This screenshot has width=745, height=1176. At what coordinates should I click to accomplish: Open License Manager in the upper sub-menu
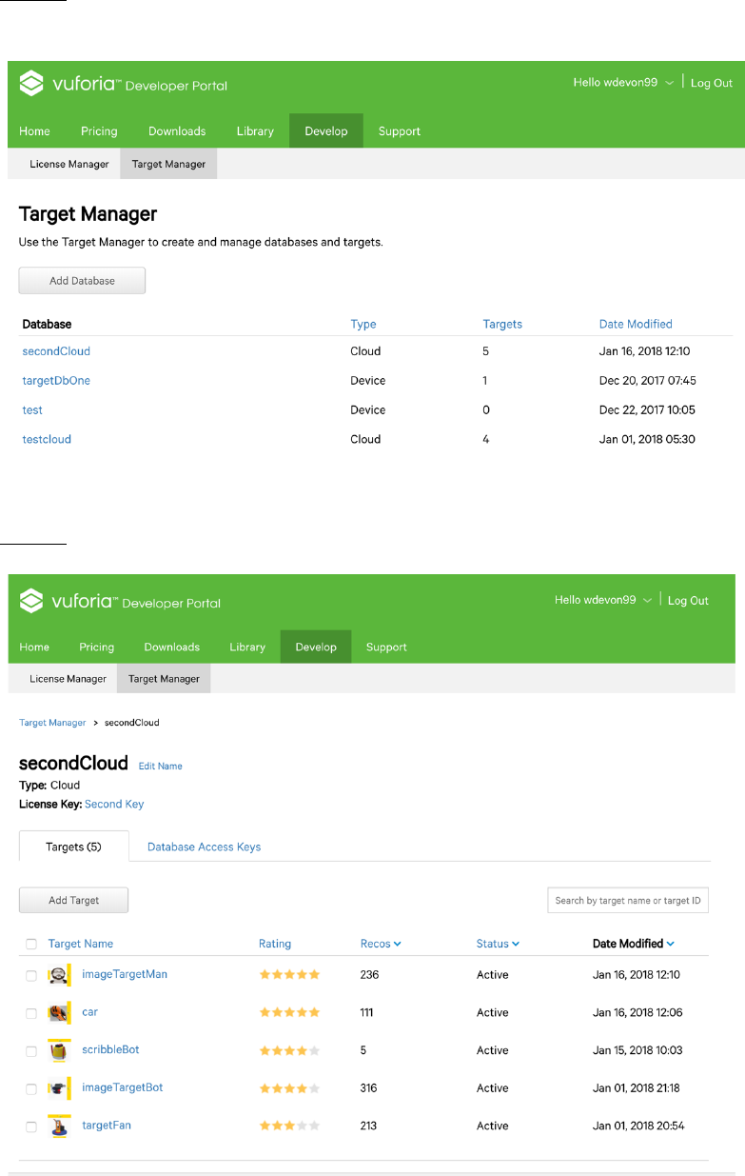coord(69,164)
